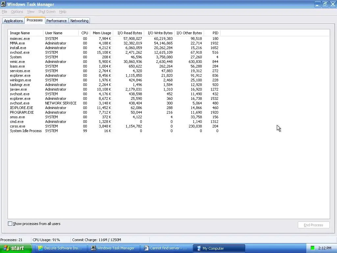Select the install.exe process
337x253 pixels.
coord(114,48)
